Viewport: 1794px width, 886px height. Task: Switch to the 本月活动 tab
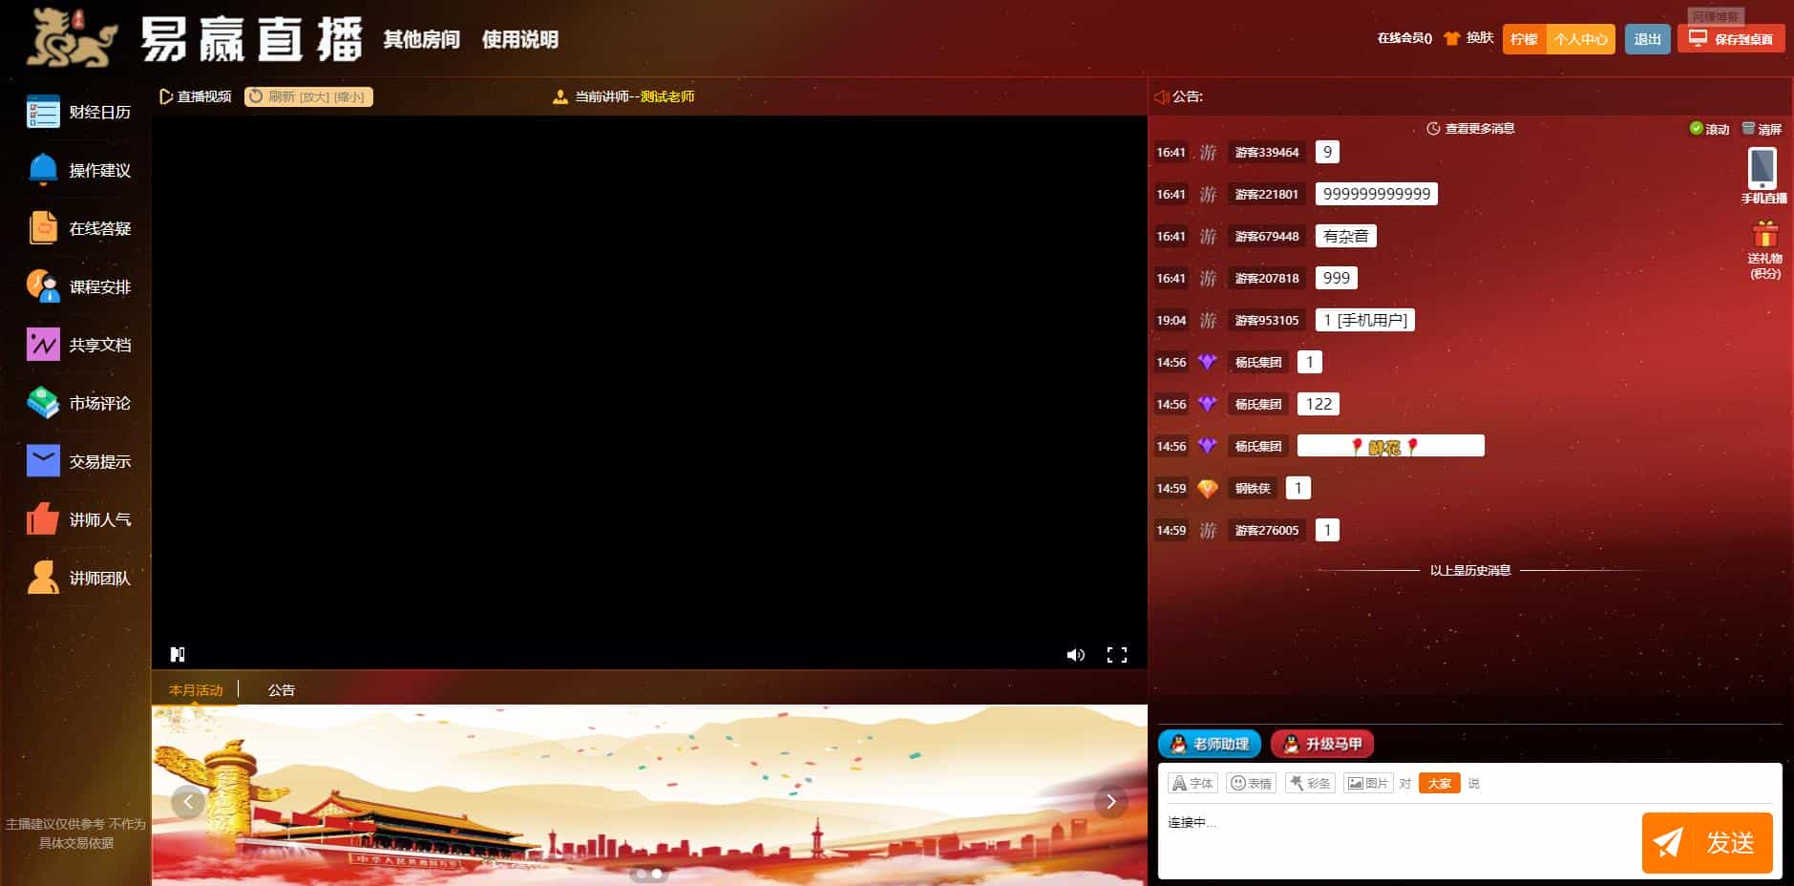pyautogui.click(x=196, y=689)
